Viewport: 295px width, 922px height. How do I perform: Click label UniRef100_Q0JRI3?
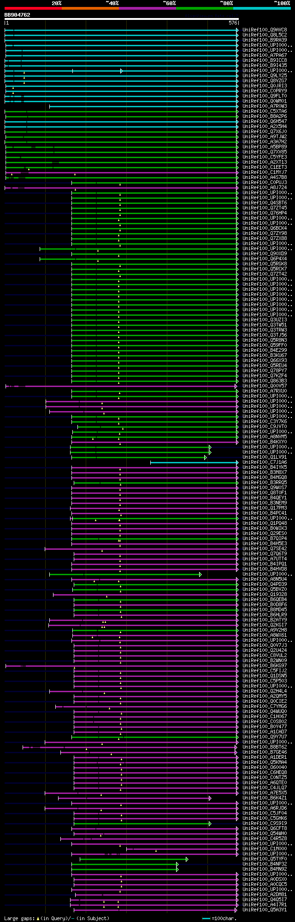[x=265, y=86]
